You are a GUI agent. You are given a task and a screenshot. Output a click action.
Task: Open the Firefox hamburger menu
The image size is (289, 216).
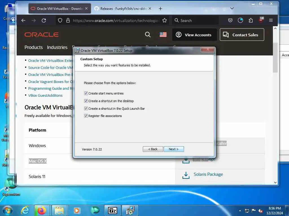click(271, 20)
